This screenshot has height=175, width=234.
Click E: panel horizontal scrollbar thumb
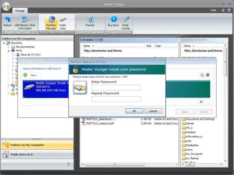click(x=115, y=164)
